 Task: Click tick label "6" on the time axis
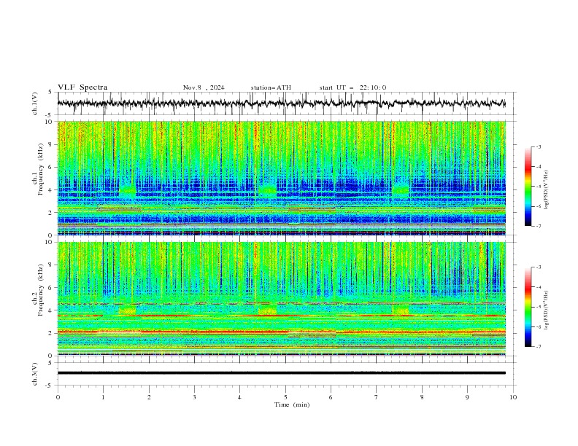click(x=331, y=397)
